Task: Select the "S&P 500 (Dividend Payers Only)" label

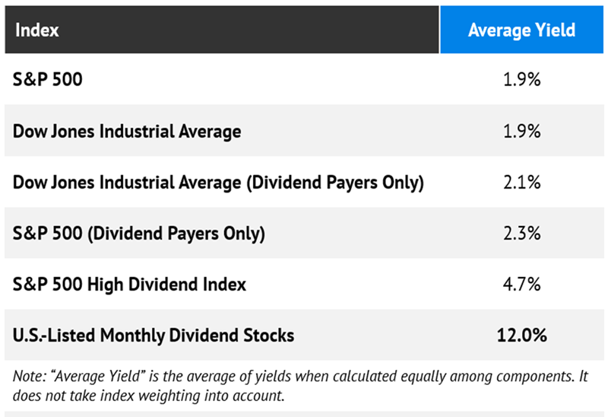Action: click(x=139, y=234)
